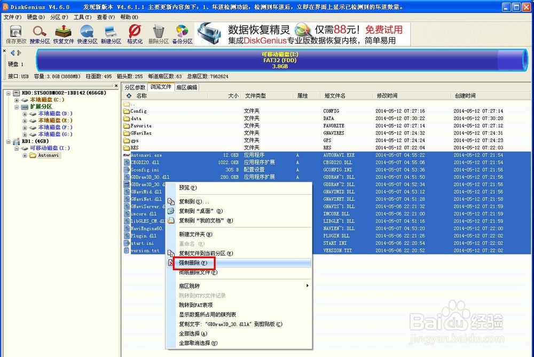The height and width of the screenshot is (357, 534).
Task: Expand the Local Disk (F:) node
Action: click(25, 128)
